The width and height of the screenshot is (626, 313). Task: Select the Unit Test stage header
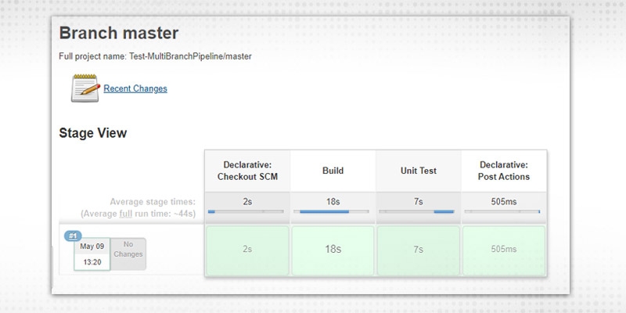419,171
